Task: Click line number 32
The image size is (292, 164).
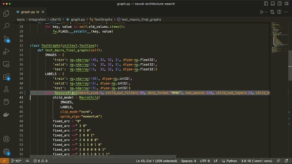Action: coord(21,46)
